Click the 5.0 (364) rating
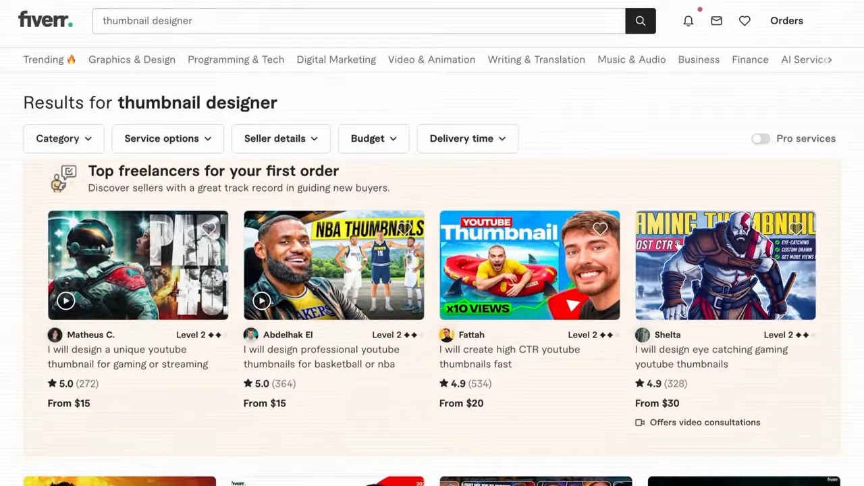The image size is (864, 486). tap(269, 383)
